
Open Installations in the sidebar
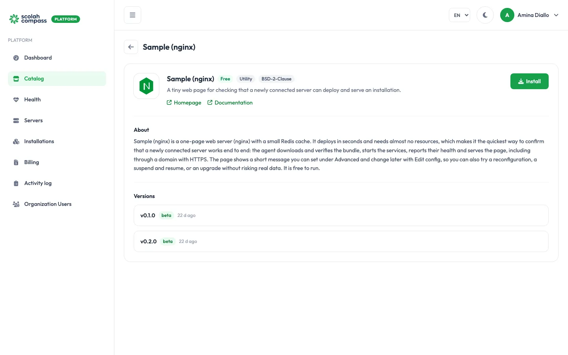[57, 142]
